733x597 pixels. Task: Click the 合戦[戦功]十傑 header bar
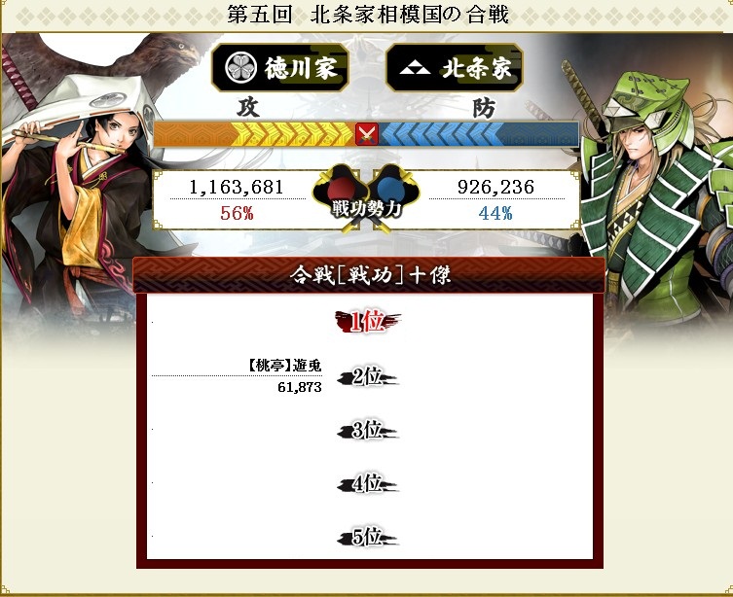pos(369,275)
